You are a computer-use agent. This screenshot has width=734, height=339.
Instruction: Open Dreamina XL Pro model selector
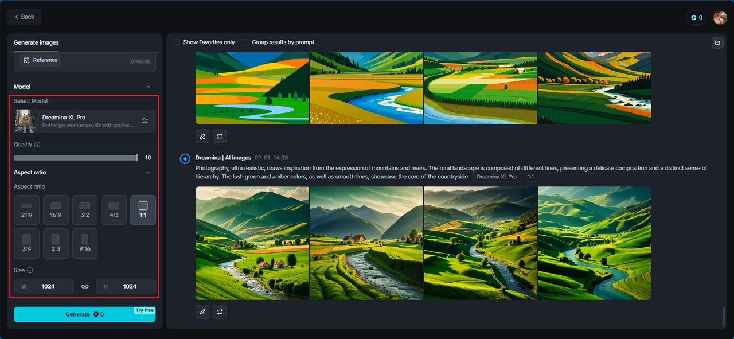tap(85, 121)
